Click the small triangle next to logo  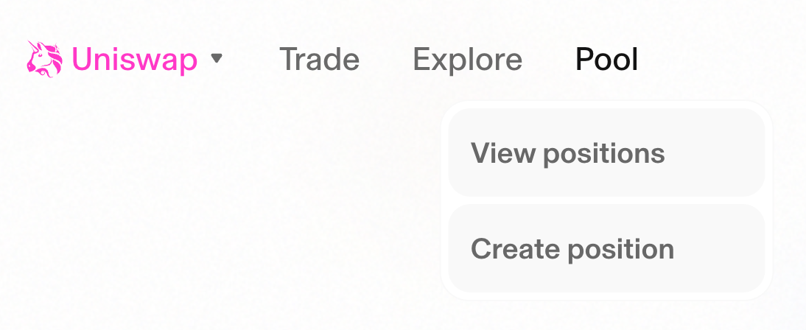217,59
